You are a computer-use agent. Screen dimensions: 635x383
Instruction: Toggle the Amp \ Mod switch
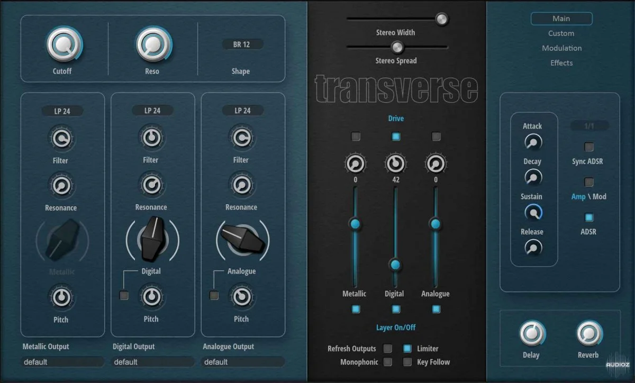tap(588, 183)
